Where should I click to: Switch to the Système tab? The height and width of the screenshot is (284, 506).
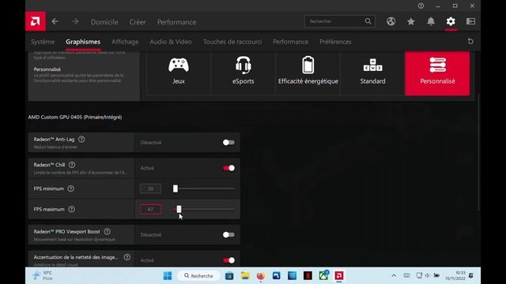tap(43, 42)
